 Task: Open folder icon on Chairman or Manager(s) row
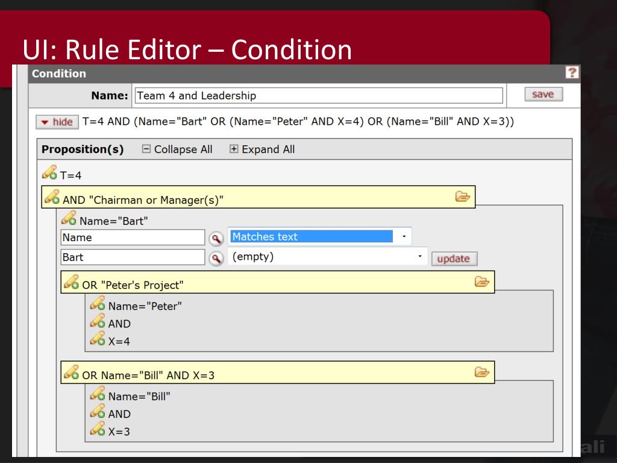[x=462, y=197]
